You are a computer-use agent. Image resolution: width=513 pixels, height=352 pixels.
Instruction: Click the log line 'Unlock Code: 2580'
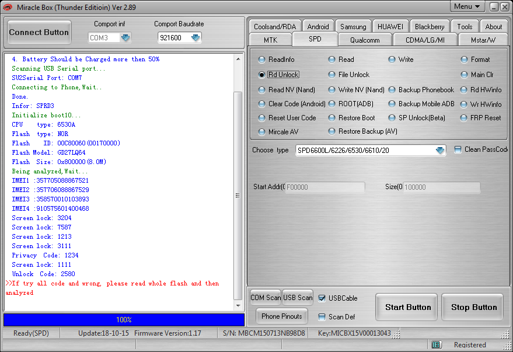pos(44,274)
